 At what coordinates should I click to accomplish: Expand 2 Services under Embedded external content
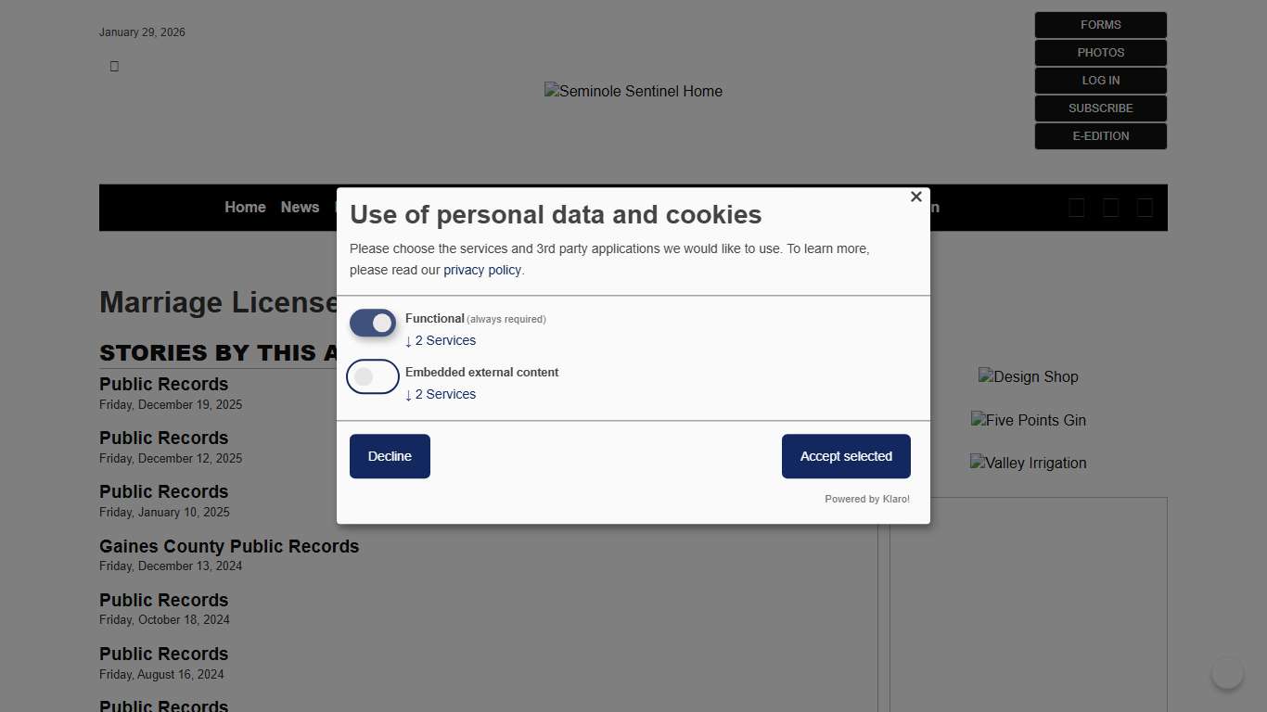tap(441, 395)
